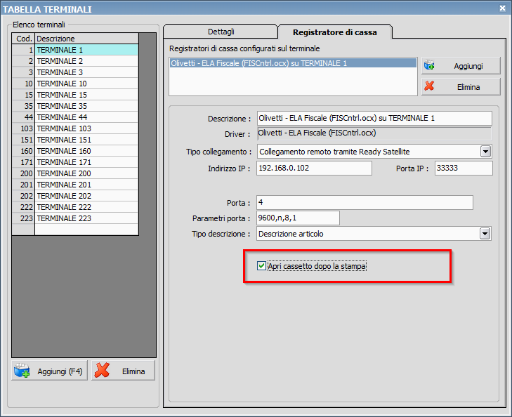Viewport: 512px width, 417px height.
Task: Click the Parametri porta field
Action: tap(298, 218)
